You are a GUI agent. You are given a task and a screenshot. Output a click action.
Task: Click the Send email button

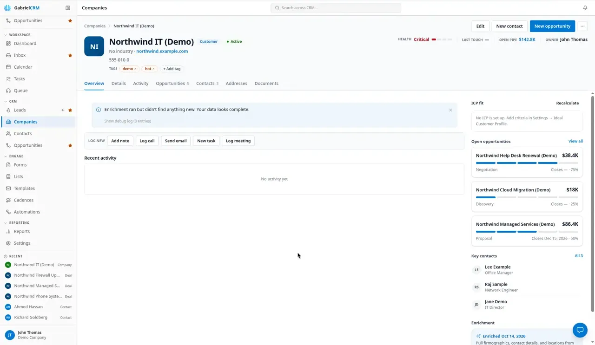(x=176, y=141)
